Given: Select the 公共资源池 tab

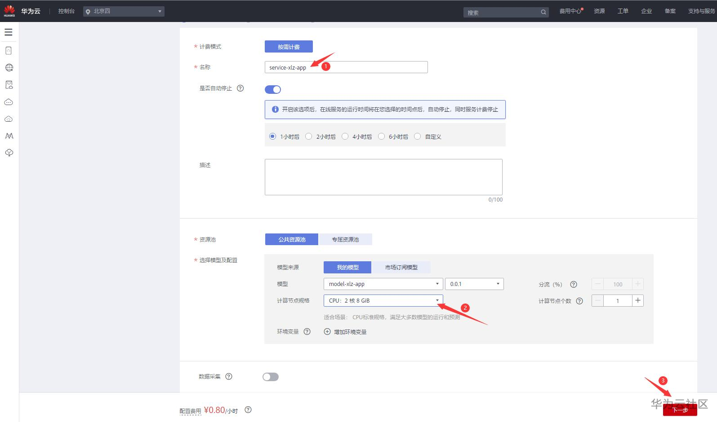Looking at the screenshot, I should 292,239.
